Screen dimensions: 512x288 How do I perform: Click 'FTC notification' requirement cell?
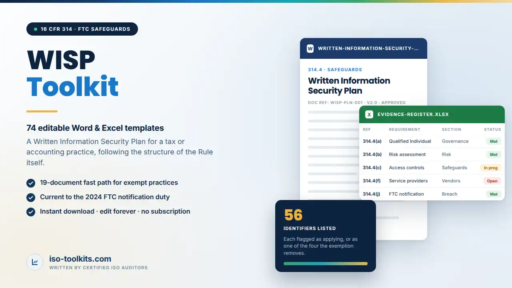(x=406, y=194)
